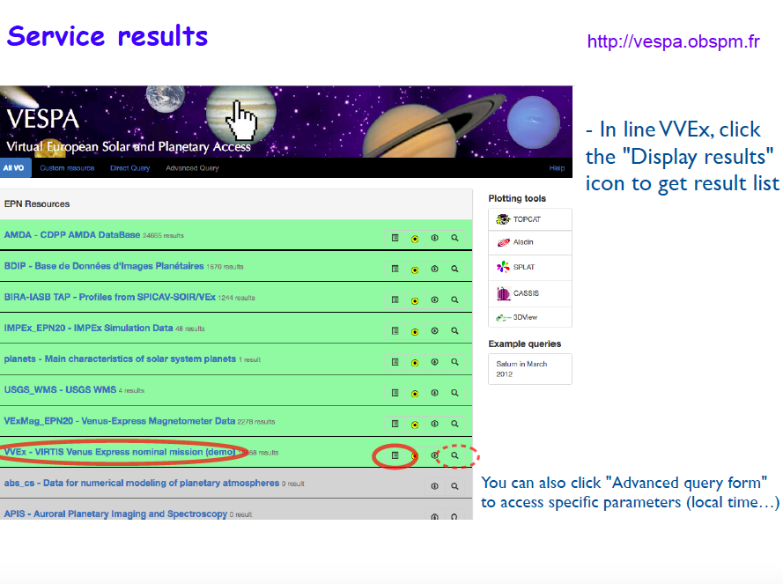Open IMPEx_EPN20 - IMPEx Simulation Data link
783x584 pixels.
(x=88, y=328)
